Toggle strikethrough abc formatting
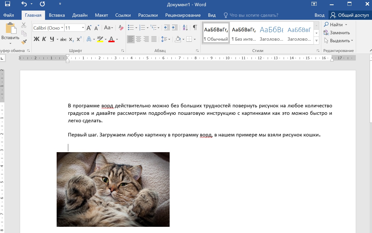 tap(63, 39)
